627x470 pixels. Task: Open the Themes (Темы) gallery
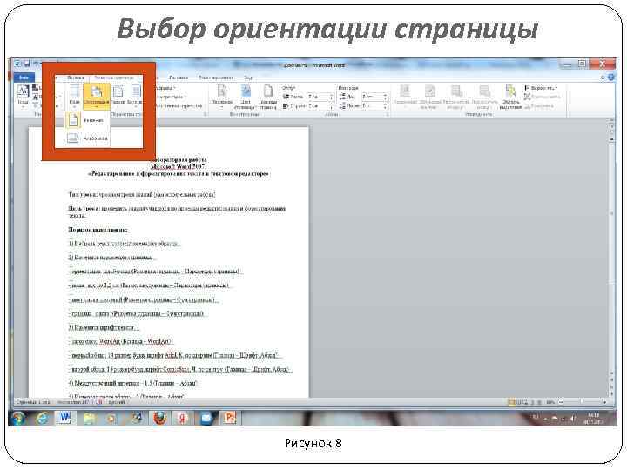[x=23, y=96]
